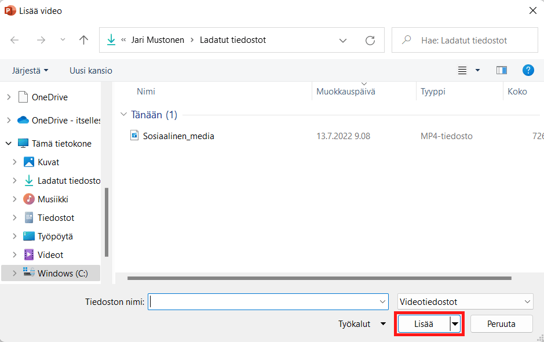Cancel with the Peruuta button
The image size is (544, 342).
501,324
